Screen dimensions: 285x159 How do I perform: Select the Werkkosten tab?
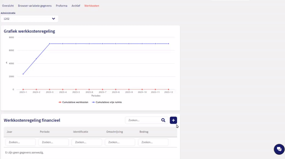pos(92,6)
